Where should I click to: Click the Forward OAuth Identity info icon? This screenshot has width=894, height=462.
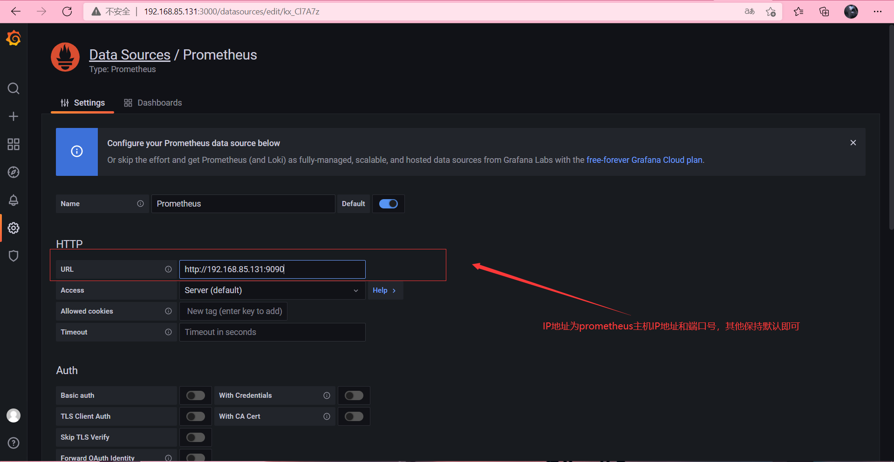(x=168, y=458)
